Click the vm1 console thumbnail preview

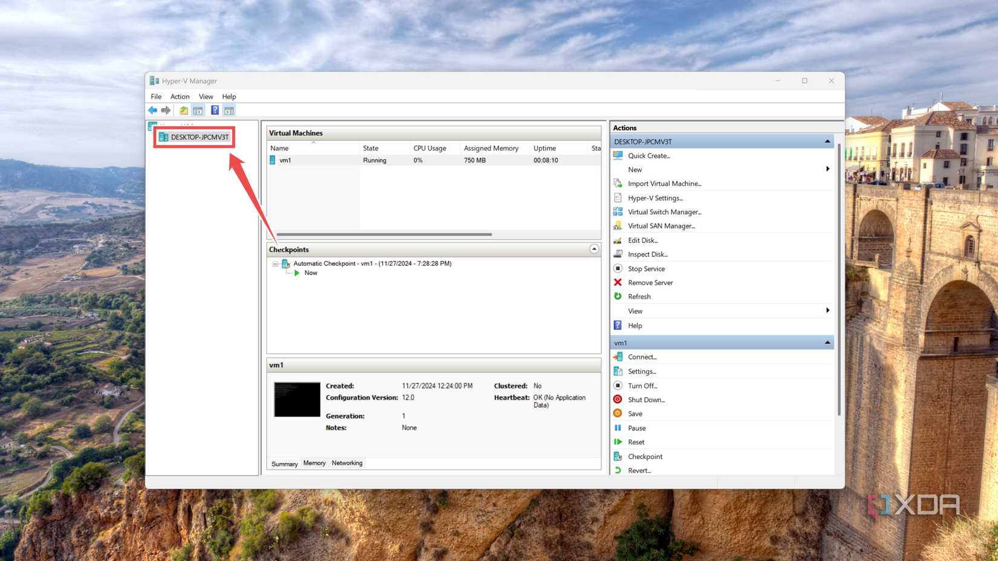tap(297, 400)
